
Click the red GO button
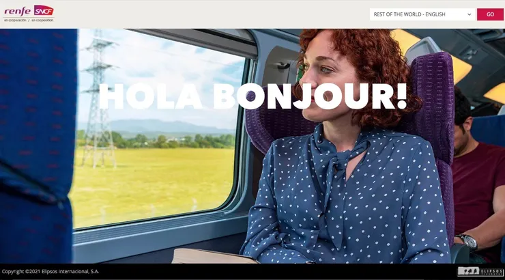tap(490, 14)
